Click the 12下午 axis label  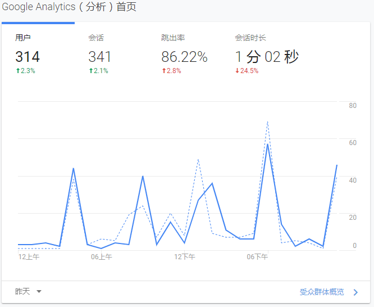click(185, 257)
